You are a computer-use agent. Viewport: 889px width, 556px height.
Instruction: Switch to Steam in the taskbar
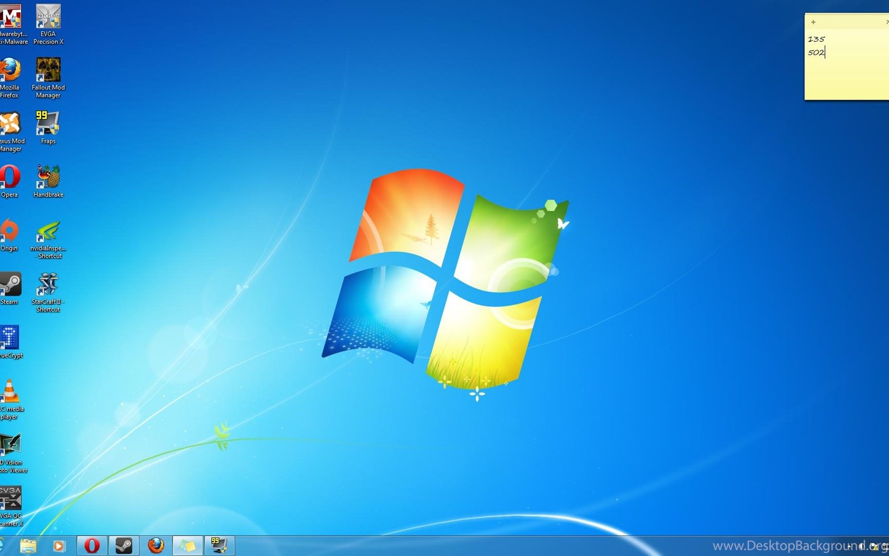(124, 545)
